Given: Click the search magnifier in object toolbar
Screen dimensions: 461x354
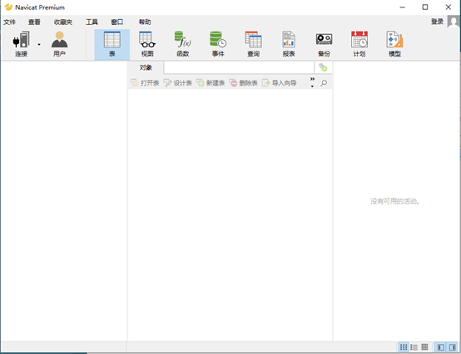Looking at the screenshot, I should point(324,83).
